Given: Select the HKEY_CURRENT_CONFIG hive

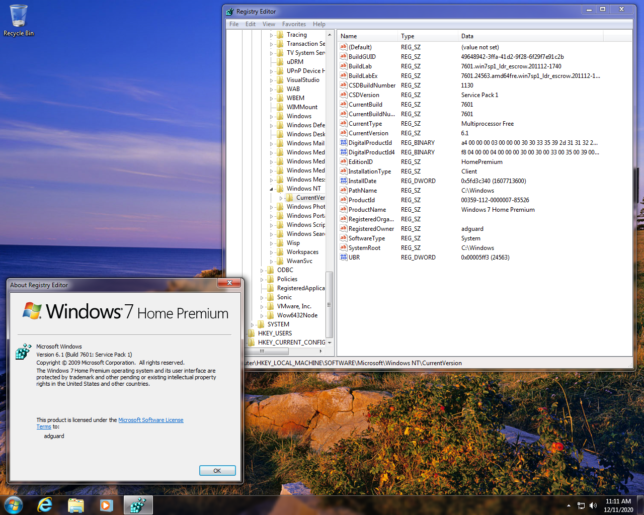Looking at the screenshot, I should (291, 342).
